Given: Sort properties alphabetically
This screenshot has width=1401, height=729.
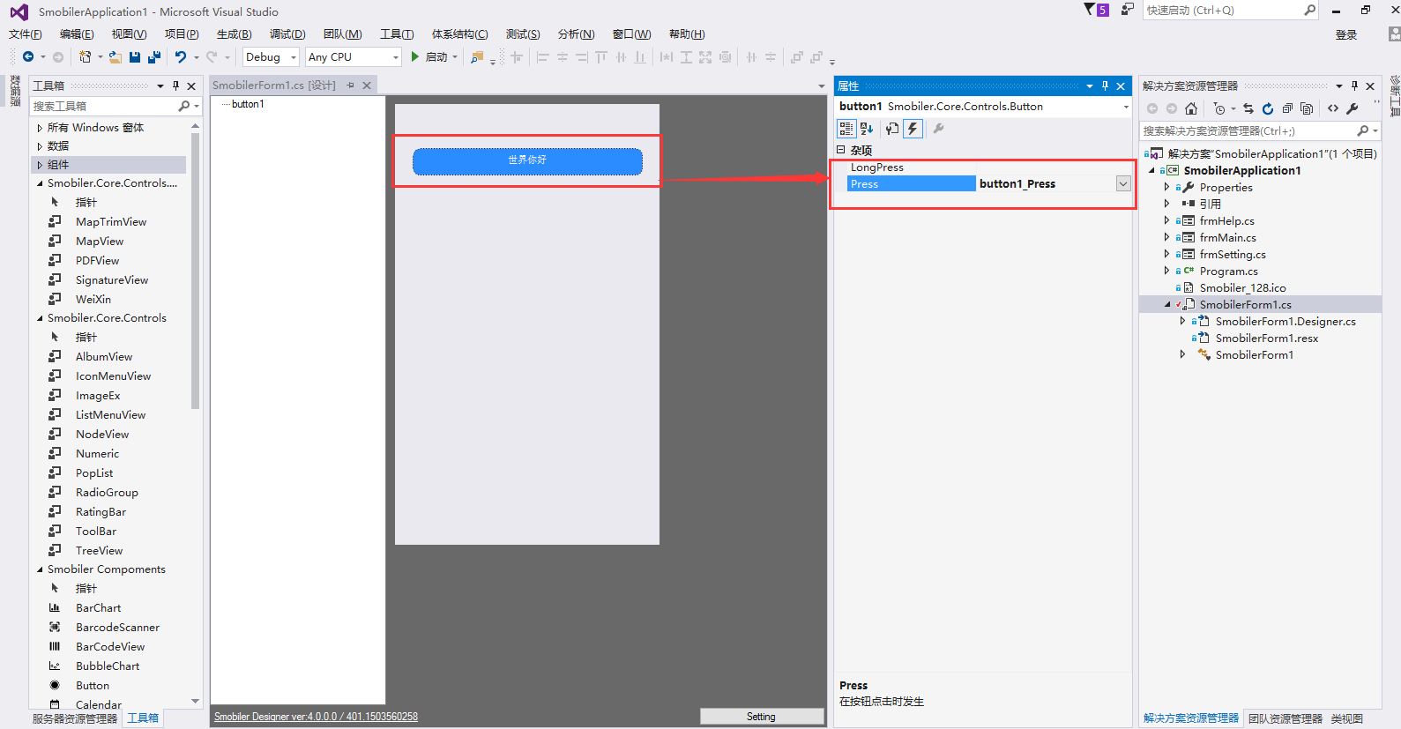Looking at the screenshot, I should click(x=867, y=129).
